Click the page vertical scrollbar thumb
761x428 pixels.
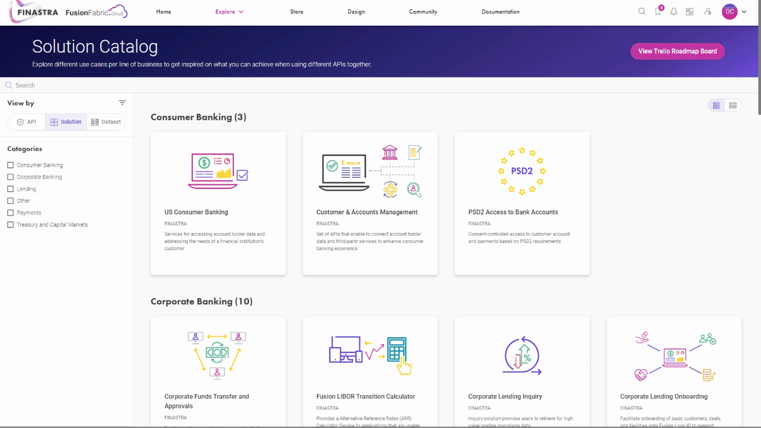tap(759, 59)
